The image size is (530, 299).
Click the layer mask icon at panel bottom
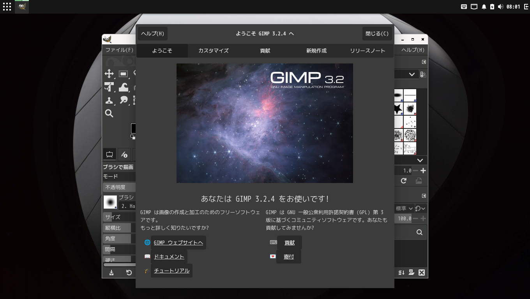click(x=412, y=273)
